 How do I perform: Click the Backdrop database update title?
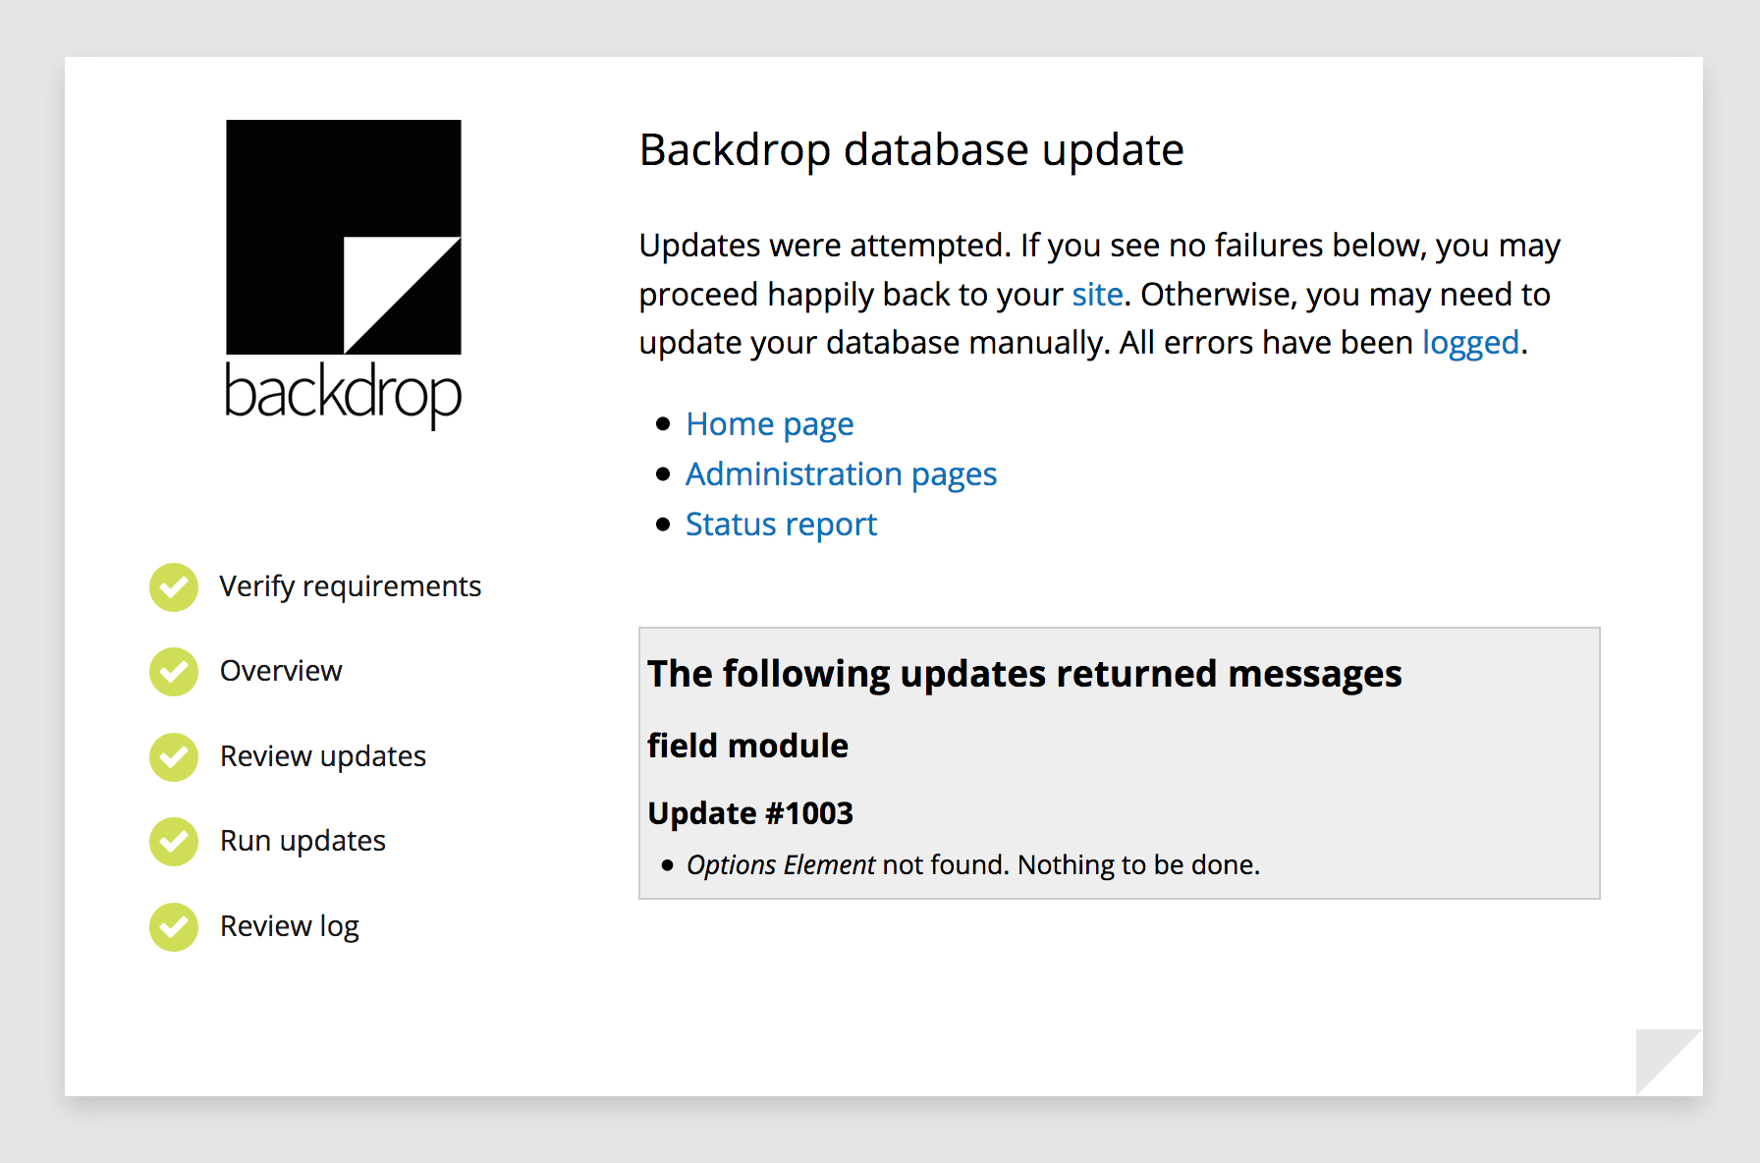(911, 150)
